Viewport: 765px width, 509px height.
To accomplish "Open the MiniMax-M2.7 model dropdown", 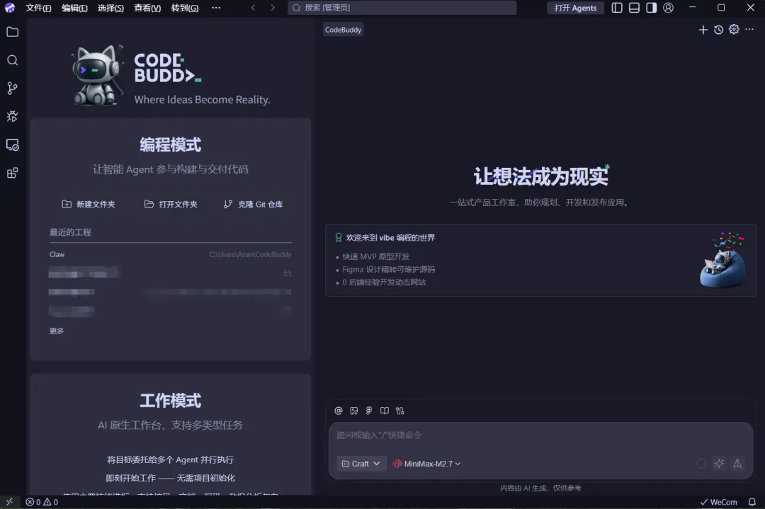I will [426, 464].
